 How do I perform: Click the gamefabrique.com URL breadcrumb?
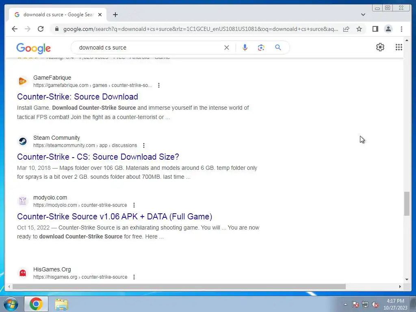pyautogui.click(x=93, y=85)
